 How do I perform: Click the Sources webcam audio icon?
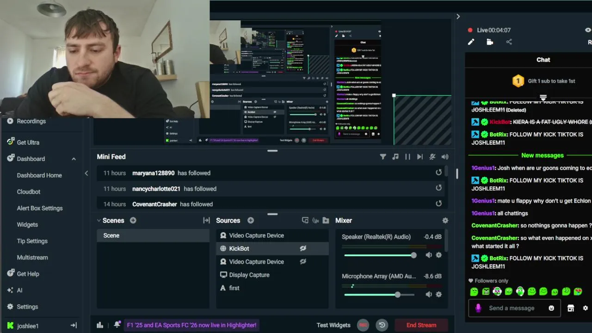coord(315,221)
